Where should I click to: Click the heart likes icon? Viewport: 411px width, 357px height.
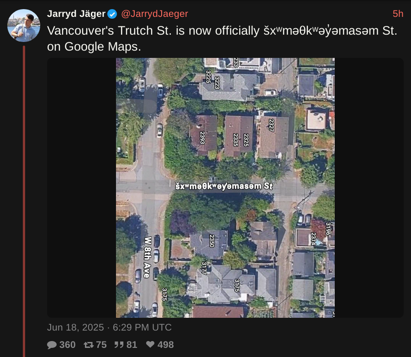[x=150, y=344]
